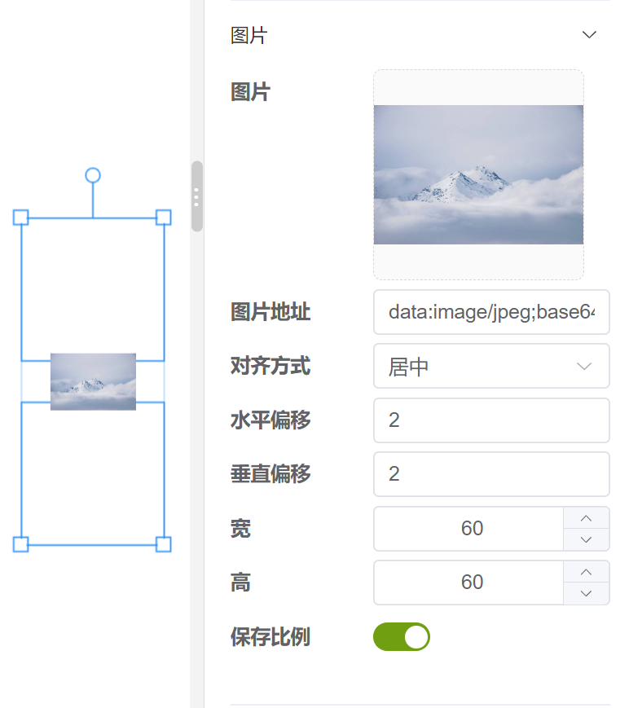
Task: Select the mountain image on the canvas
Action: click(x=93, y=381)
